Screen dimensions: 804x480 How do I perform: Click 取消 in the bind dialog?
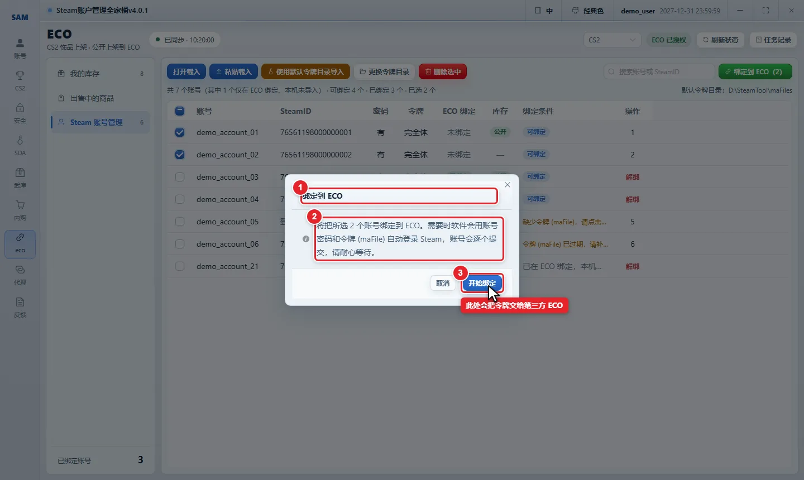click(443, 284)
